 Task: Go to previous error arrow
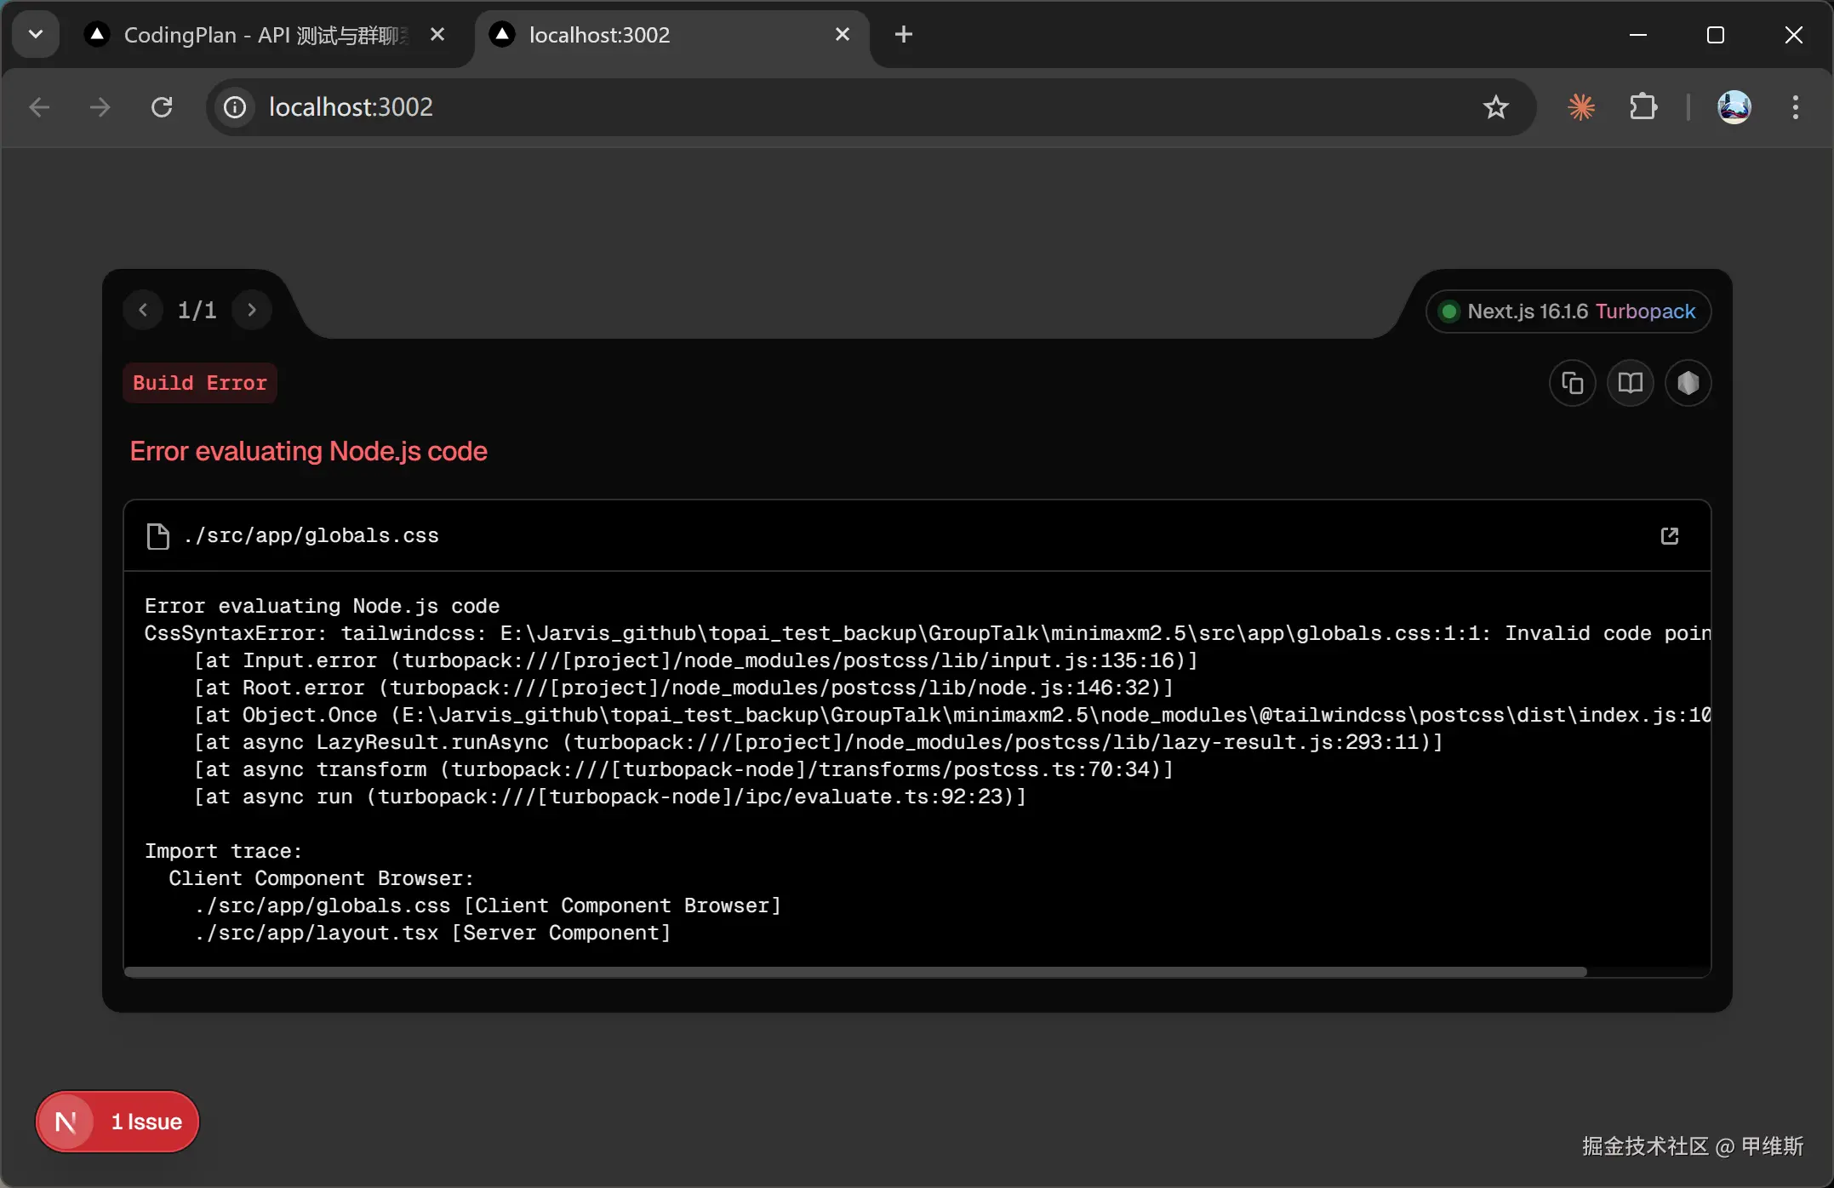(143, 310)
